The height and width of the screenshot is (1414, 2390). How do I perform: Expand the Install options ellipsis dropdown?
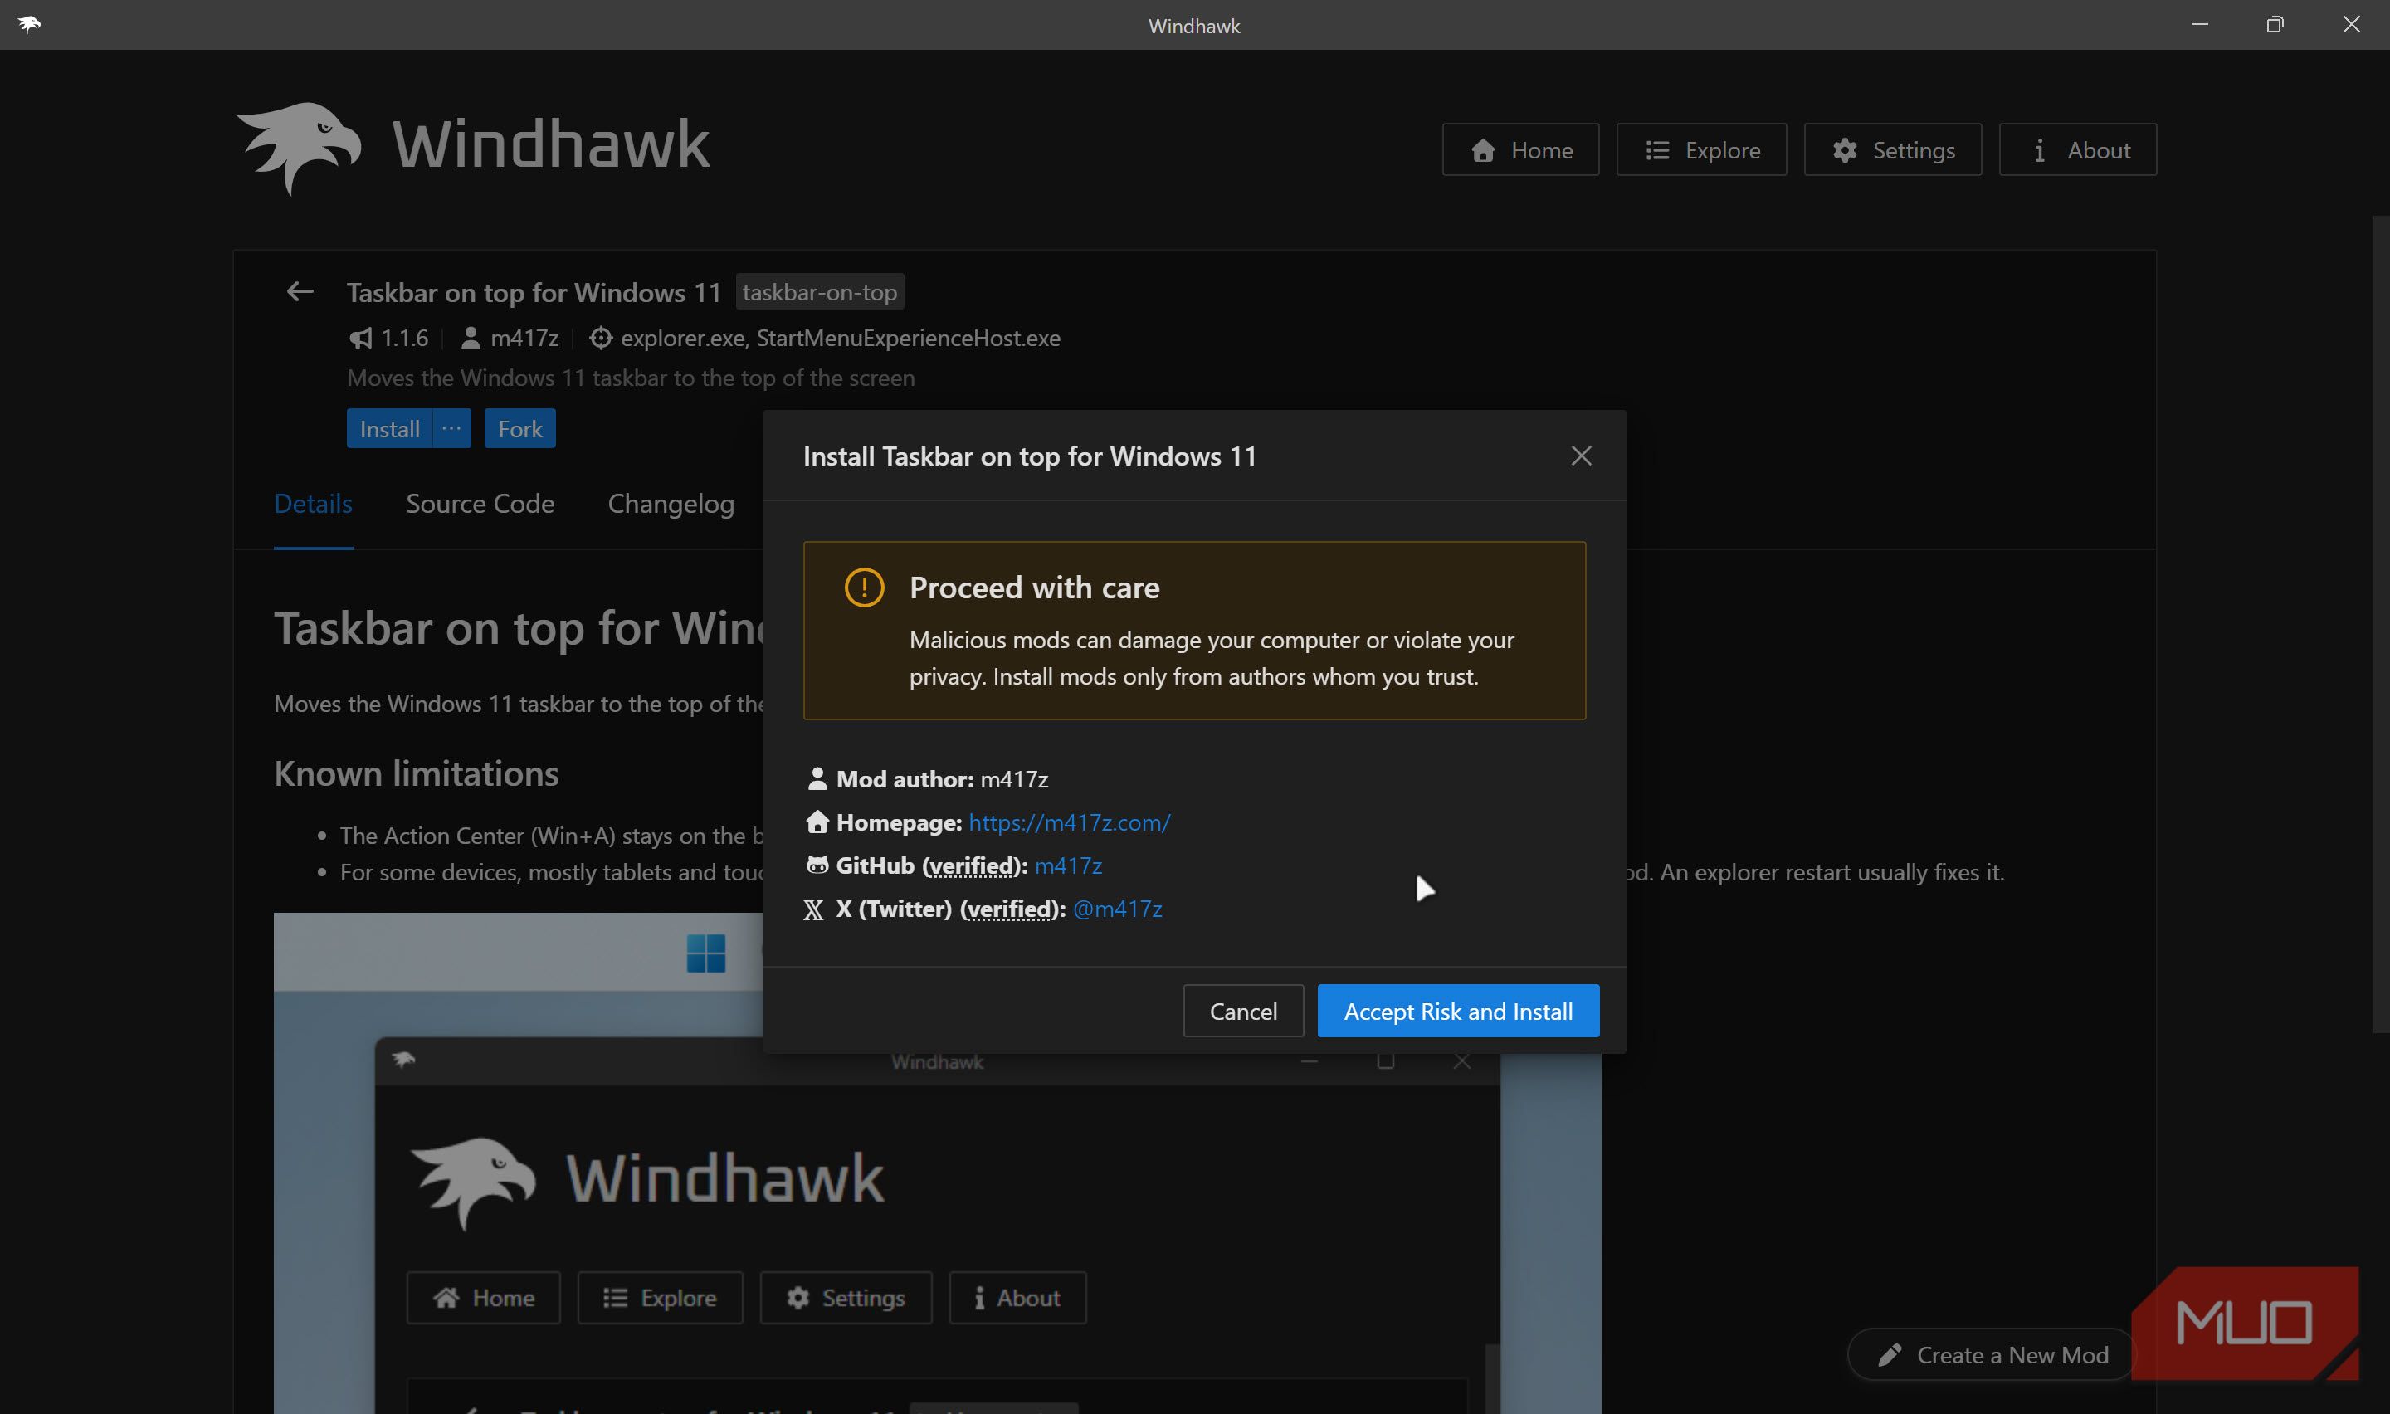[451, 429]
